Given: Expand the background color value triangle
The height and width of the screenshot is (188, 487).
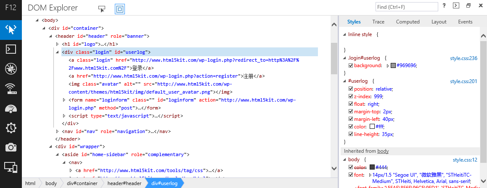Looking at the screenshot, I should coord(388,65).
